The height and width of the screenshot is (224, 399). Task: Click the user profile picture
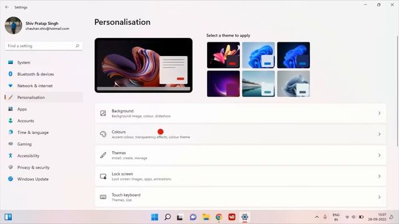pos(13,26)
